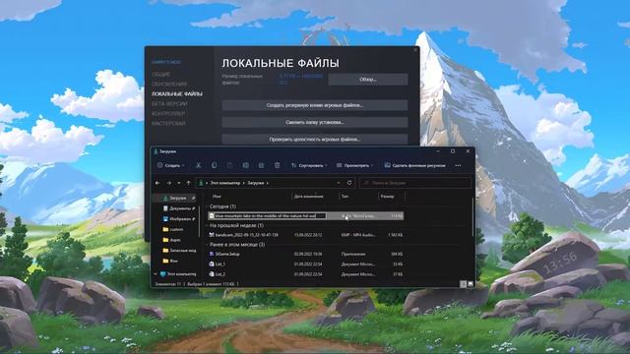
Task: Click the download arrow icon in address bar
Action: (201, 183)
